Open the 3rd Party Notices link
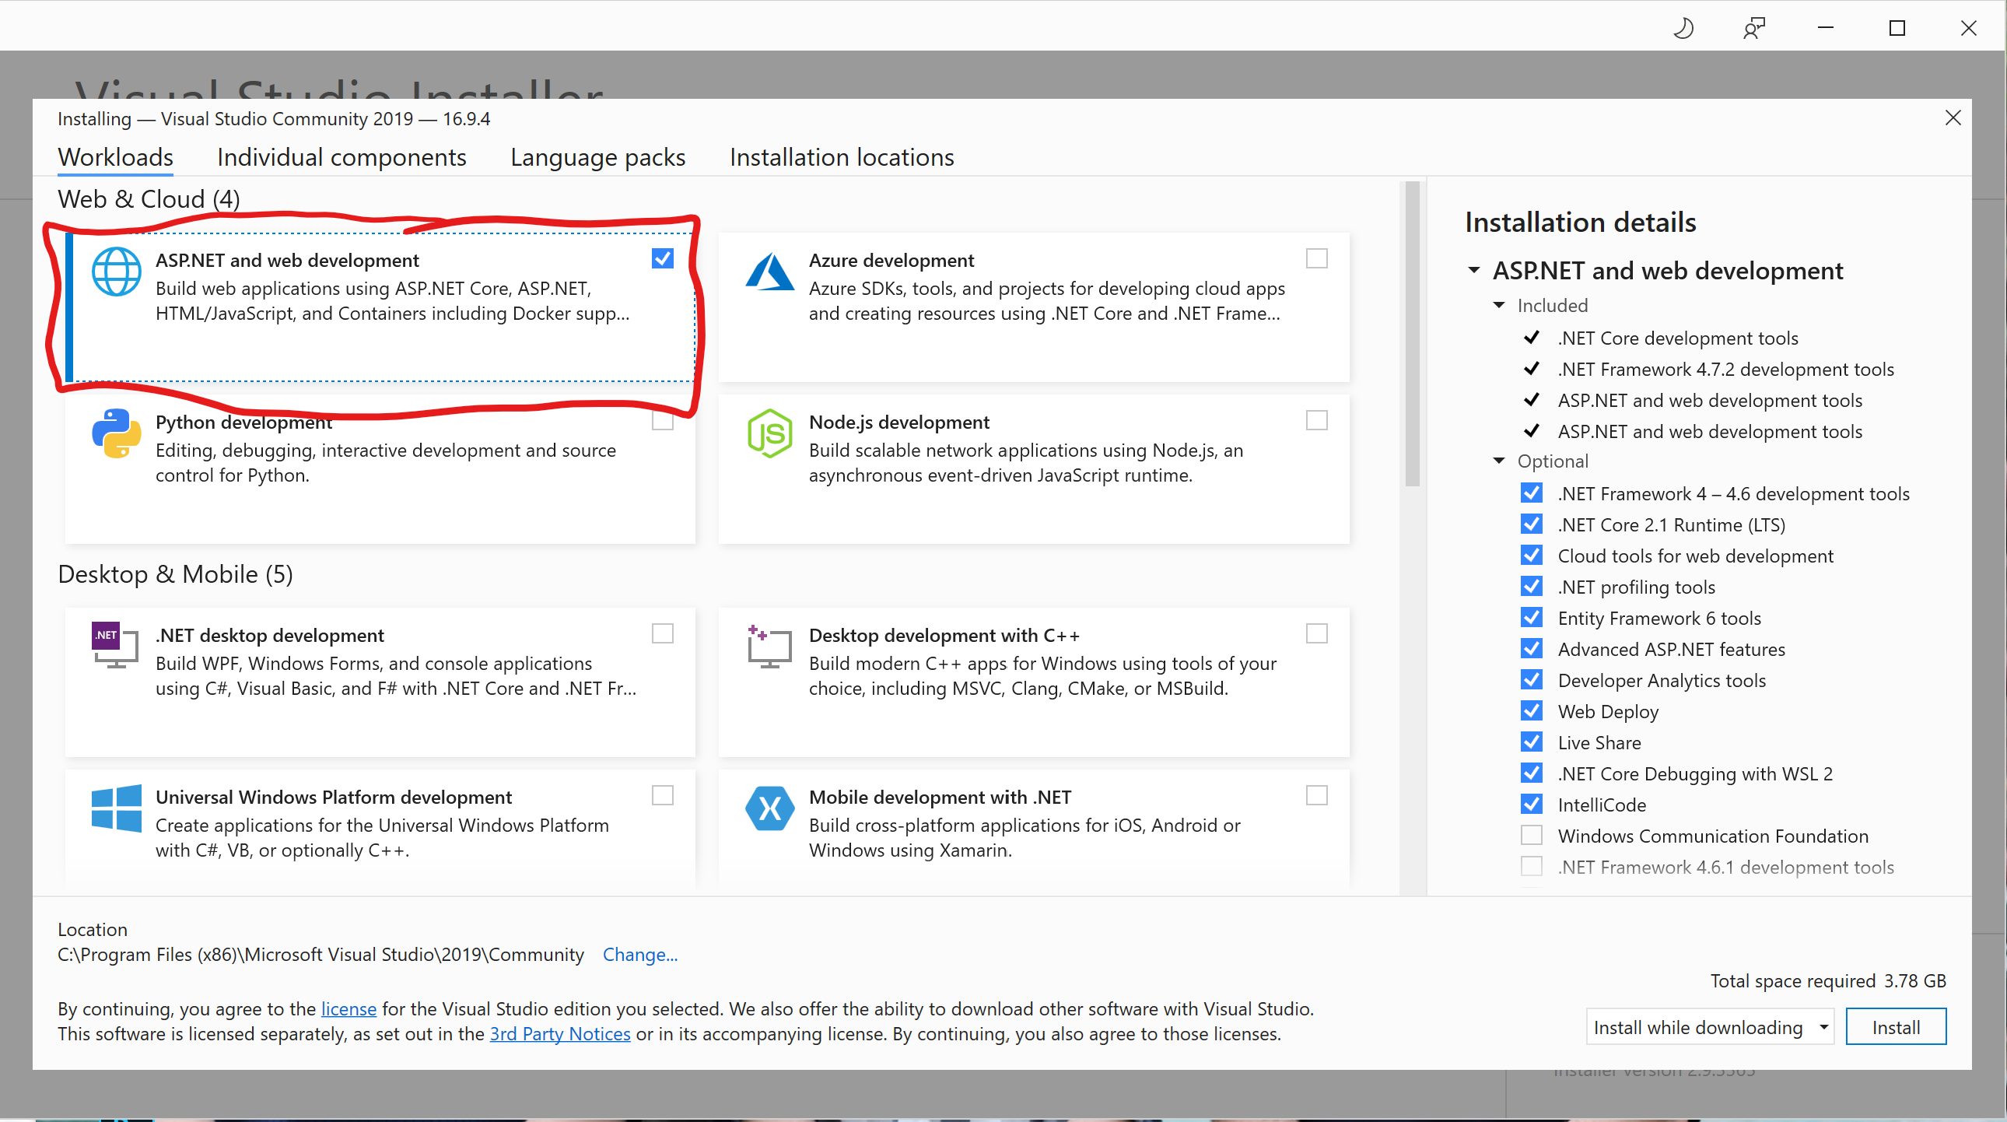Screen dimensions: 2007x1122 pyautogui.click(x=559, y=1034)
